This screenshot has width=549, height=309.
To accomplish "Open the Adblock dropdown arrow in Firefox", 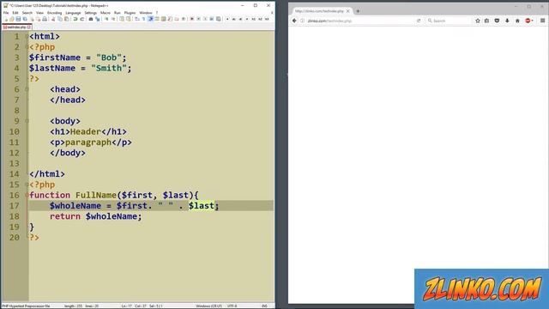I will tap(533, 21).
